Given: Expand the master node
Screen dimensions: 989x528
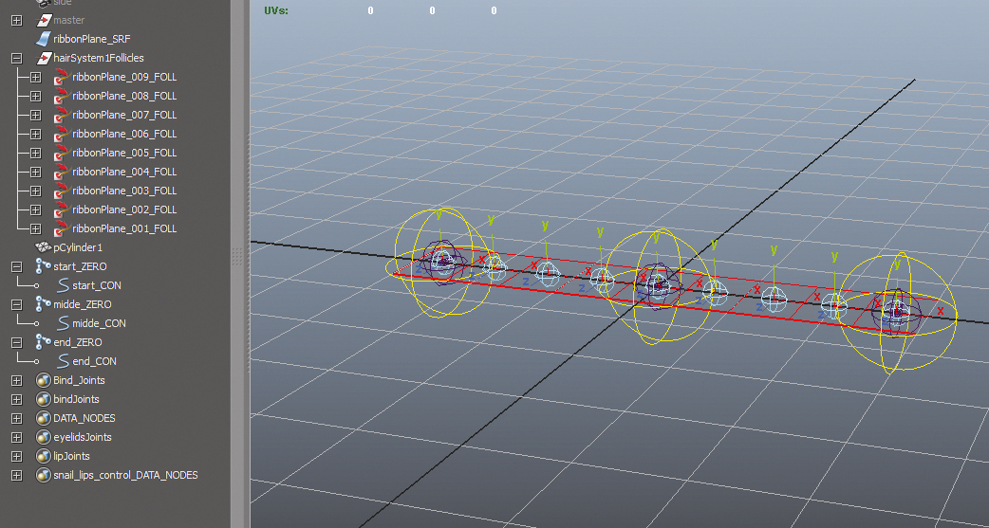Looking at the screenshot, I should click(17, 20).
